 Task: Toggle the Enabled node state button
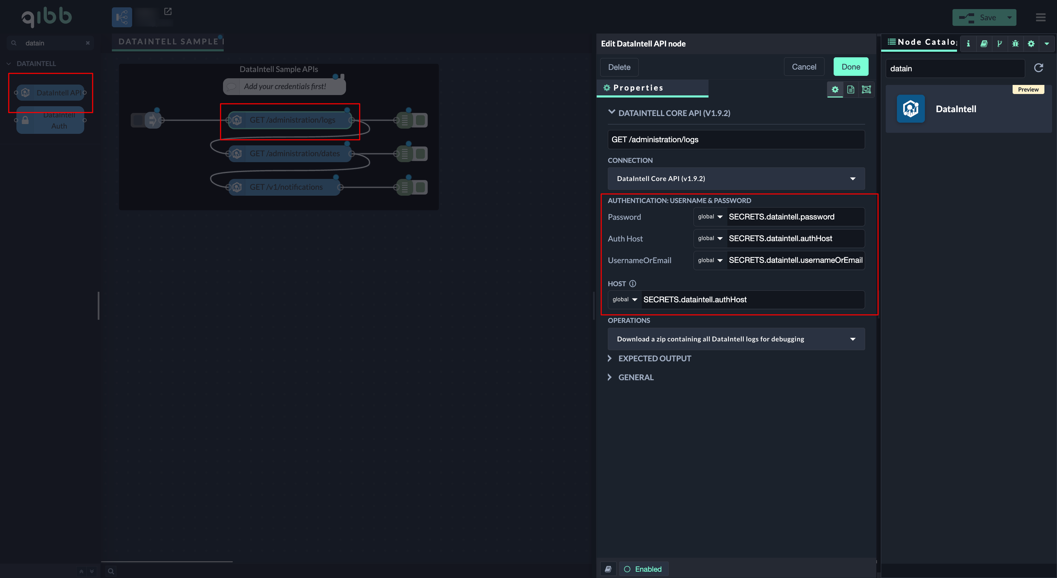[x=643, y=569]
